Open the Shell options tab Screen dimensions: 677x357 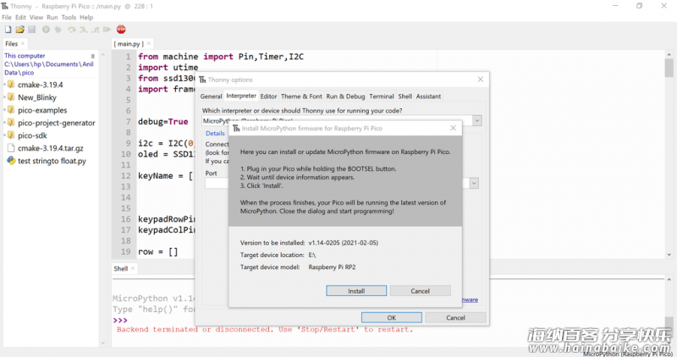(x=405, y=96)
